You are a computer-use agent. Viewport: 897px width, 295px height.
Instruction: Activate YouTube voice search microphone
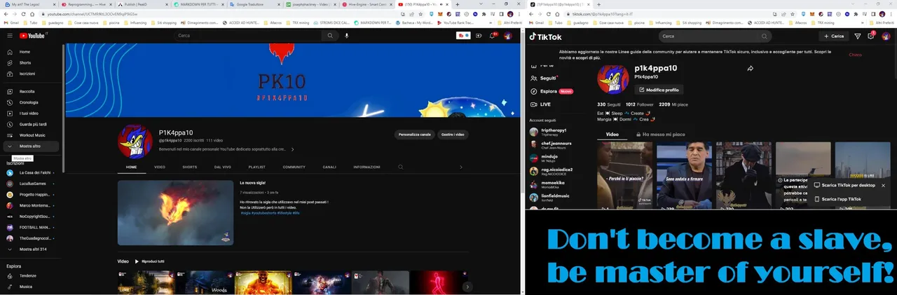346,36
